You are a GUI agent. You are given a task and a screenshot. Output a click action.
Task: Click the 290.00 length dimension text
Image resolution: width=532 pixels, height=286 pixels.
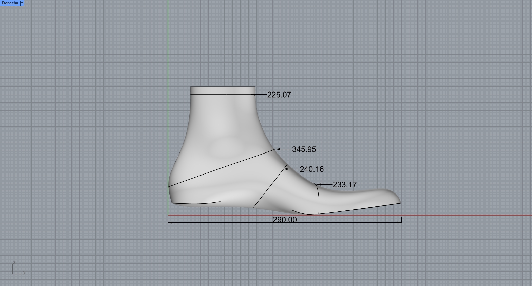(x=285, y=220)
